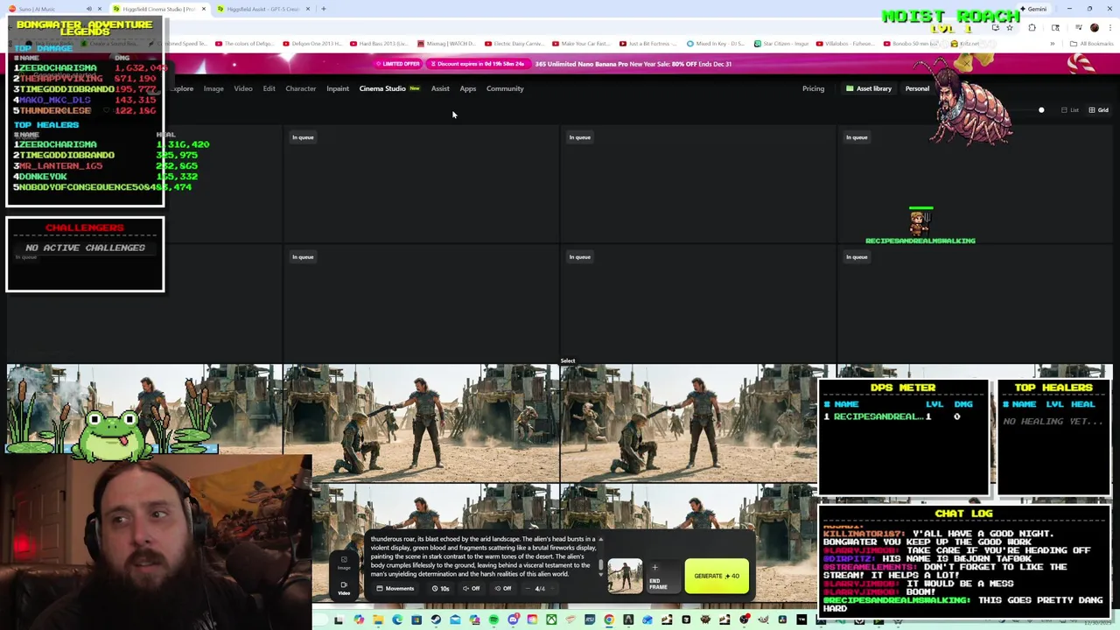Select Image mode in the prompt bar
The image size is (1120, 630).
point(344,563)
